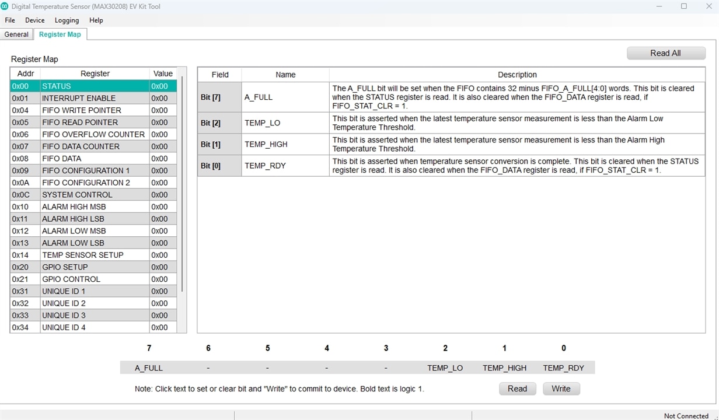Open the Device menu
Screen dimensions: 719x420
pos(35,20)
